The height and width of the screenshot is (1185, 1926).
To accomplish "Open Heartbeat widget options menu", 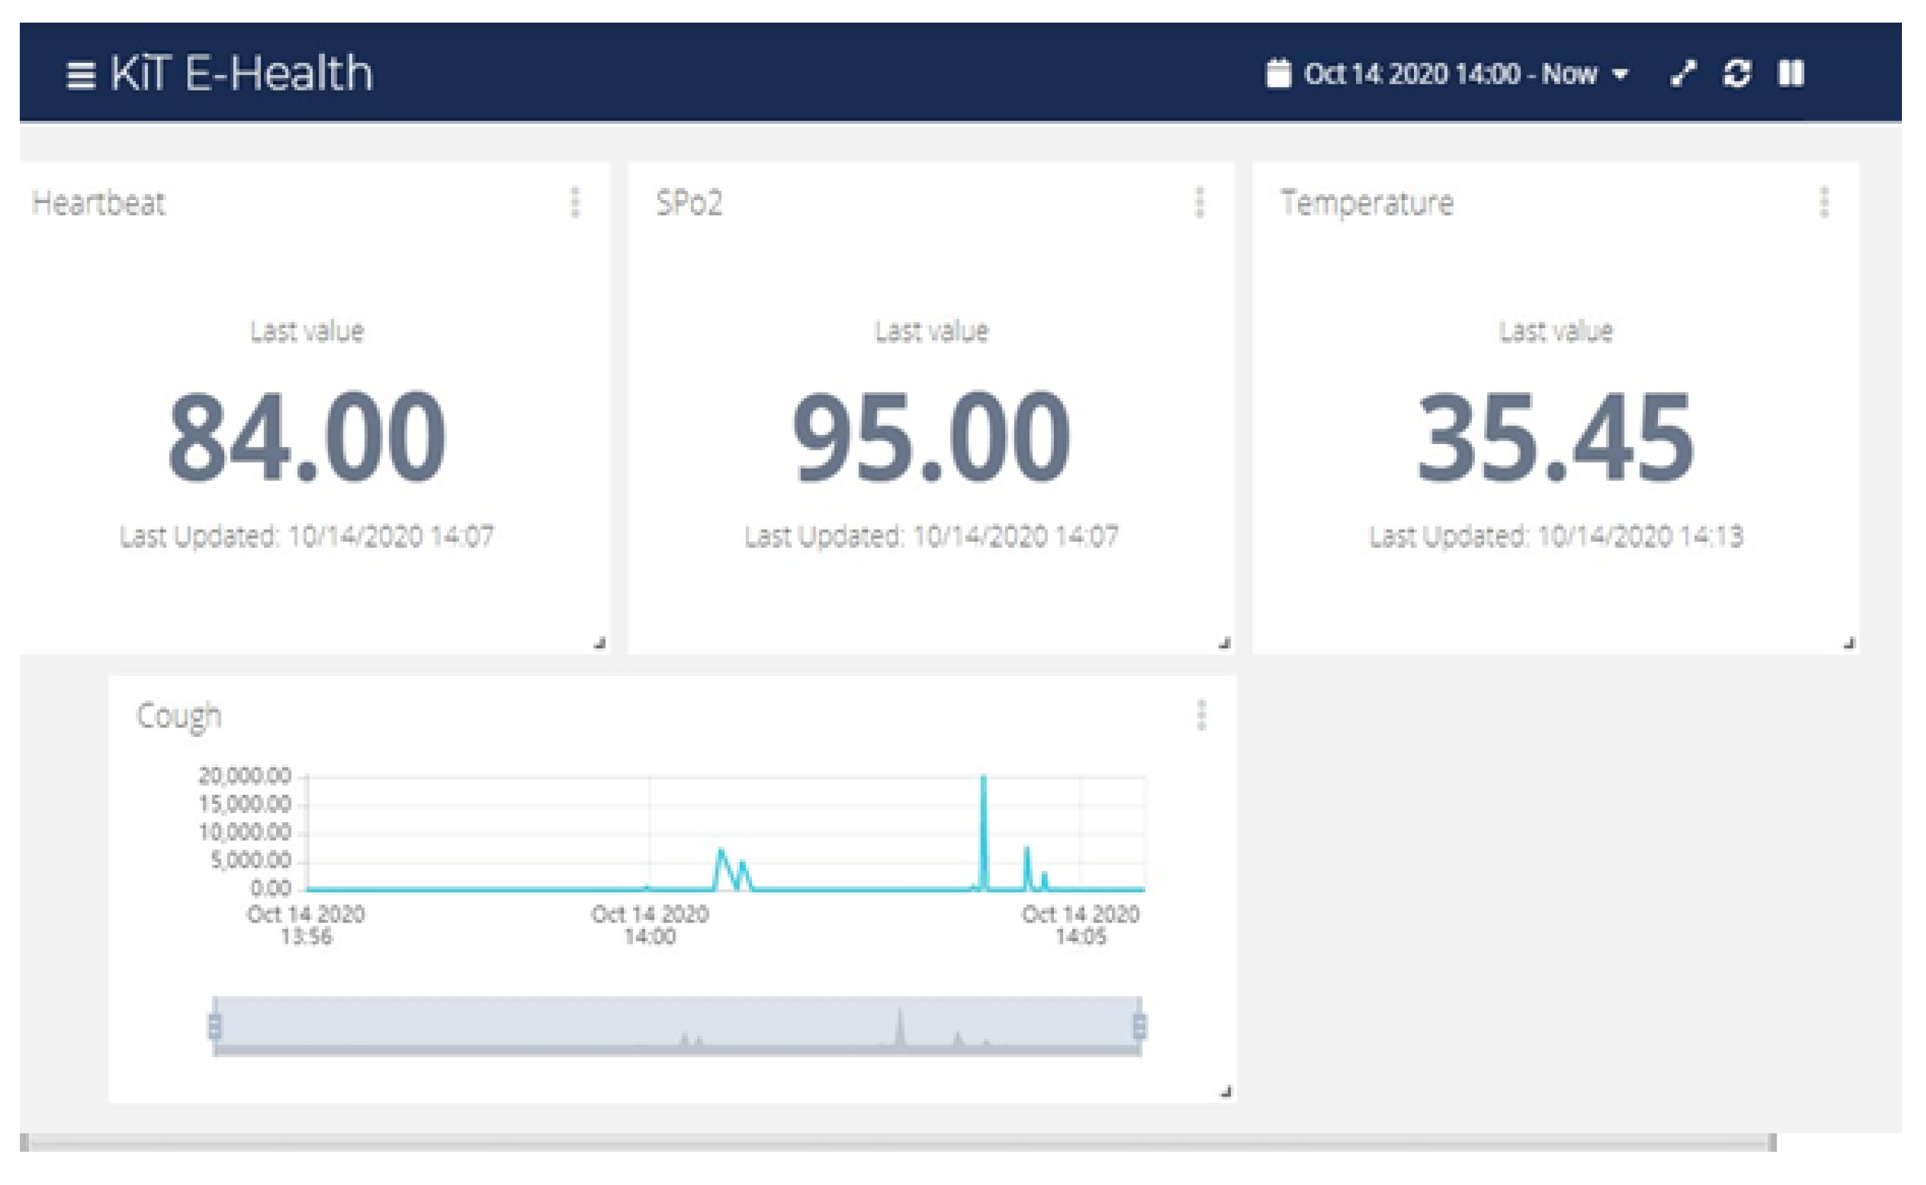I will 575,202.
